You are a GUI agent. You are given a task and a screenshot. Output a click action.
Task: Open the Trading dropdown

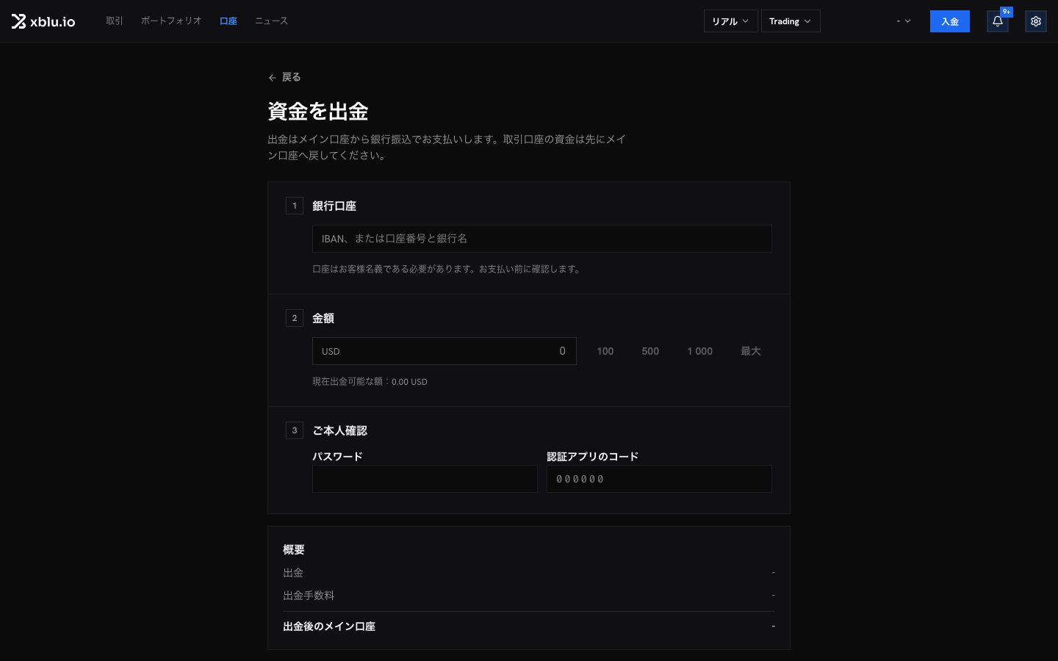[791, 21]
